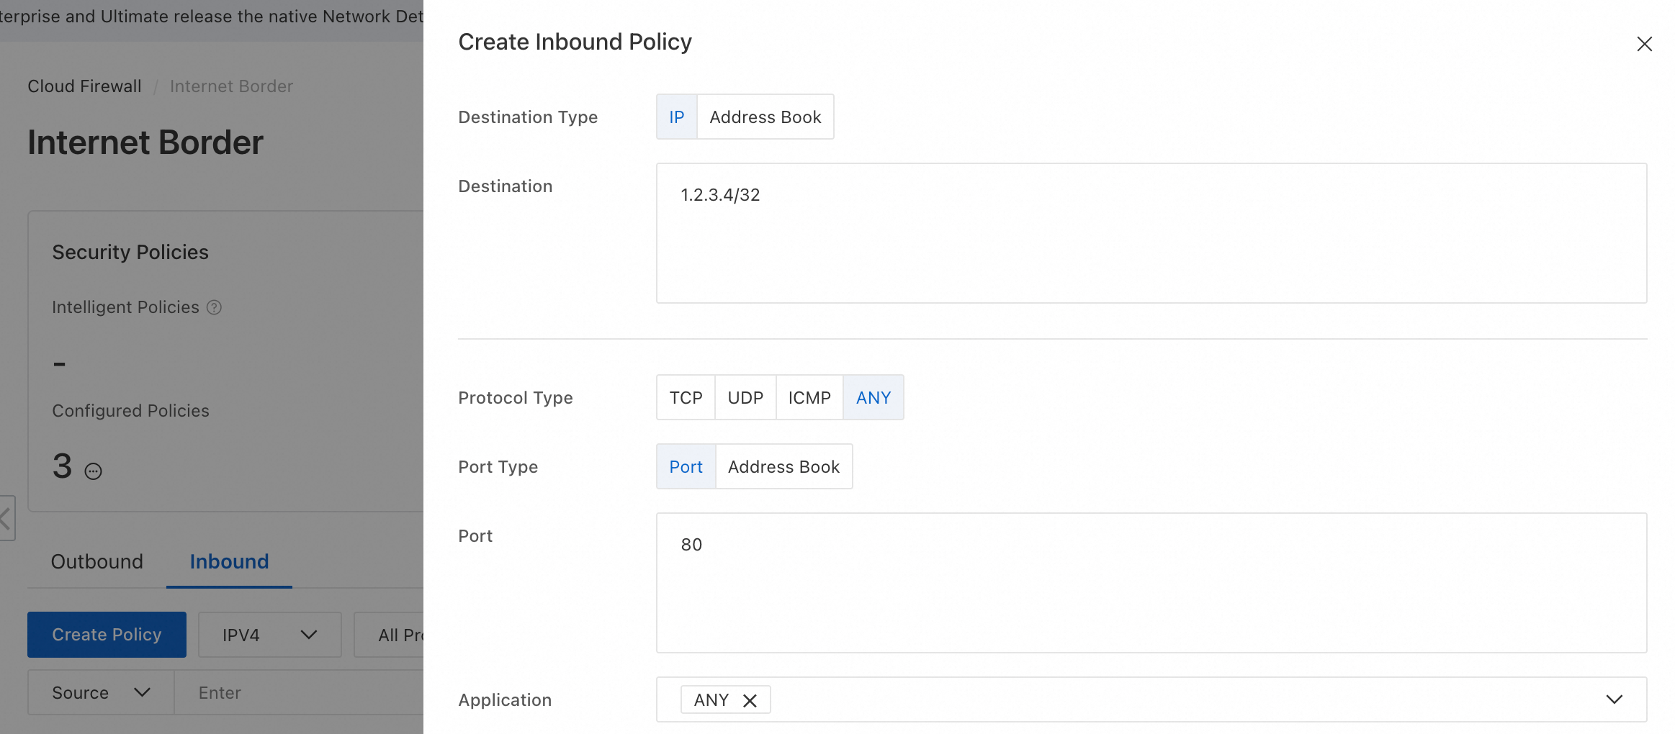Screen dimensions: 1675x734
Task: Open the IPV4 version dropdown
Action: [269, 635]
